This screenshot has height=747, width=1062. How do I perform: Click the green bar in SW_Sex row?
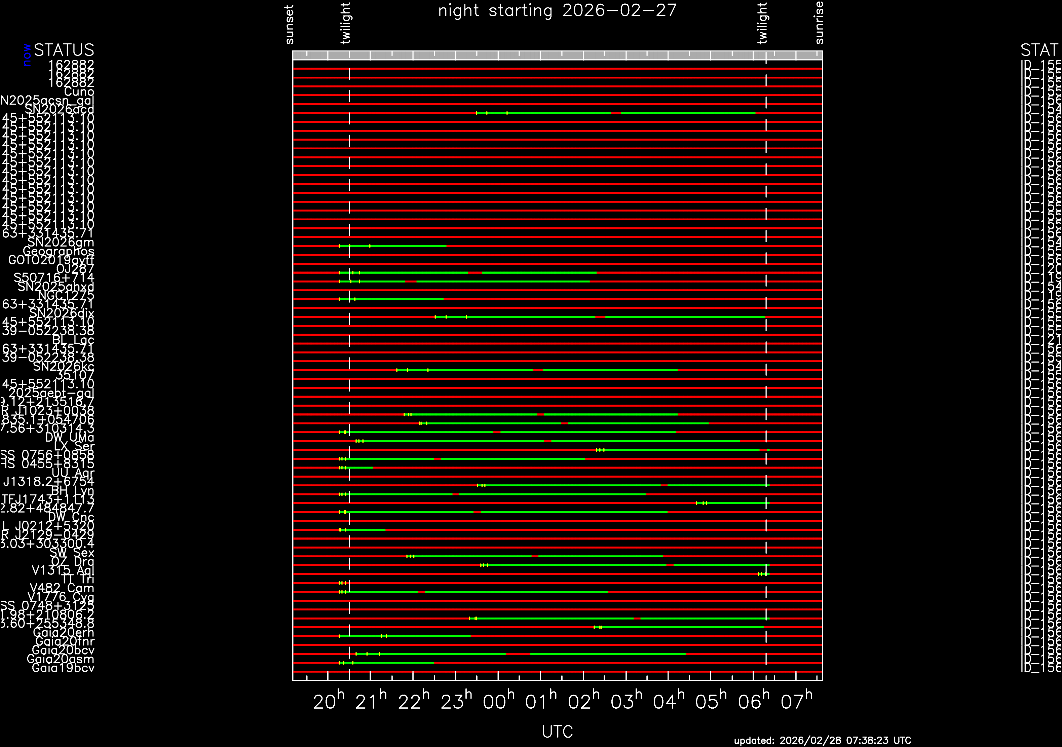tap(472, 556)
